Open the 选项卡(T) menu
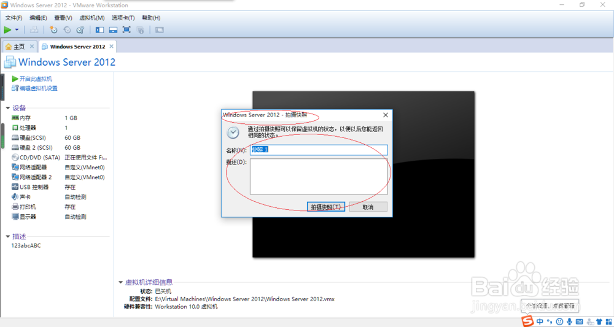Screen dimensions: 614x327 (123, 18)
